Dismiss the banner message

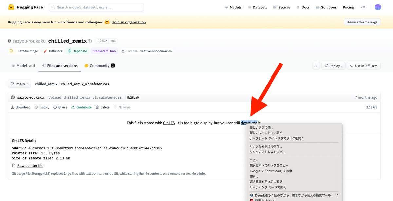362,22
